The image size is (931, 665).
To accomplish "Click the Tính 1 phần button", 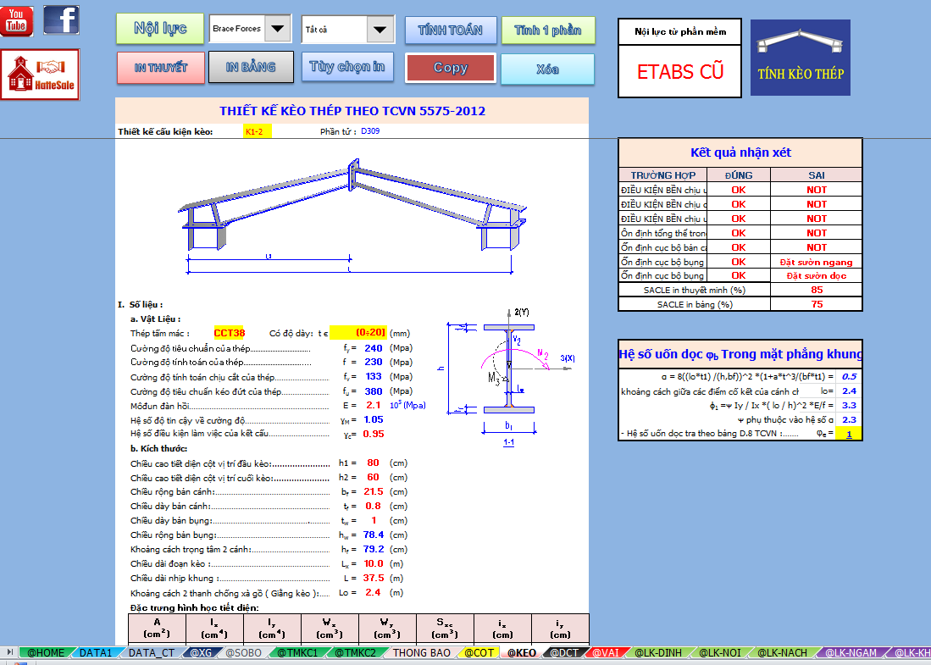I will tap(548, 30).
